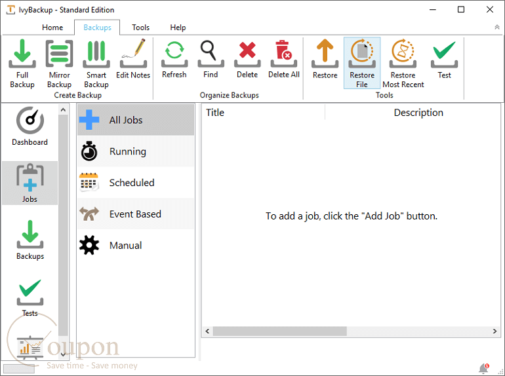Refresh the backups list
Viewport: 505px width, 376px height.
[x=174, y=59]
